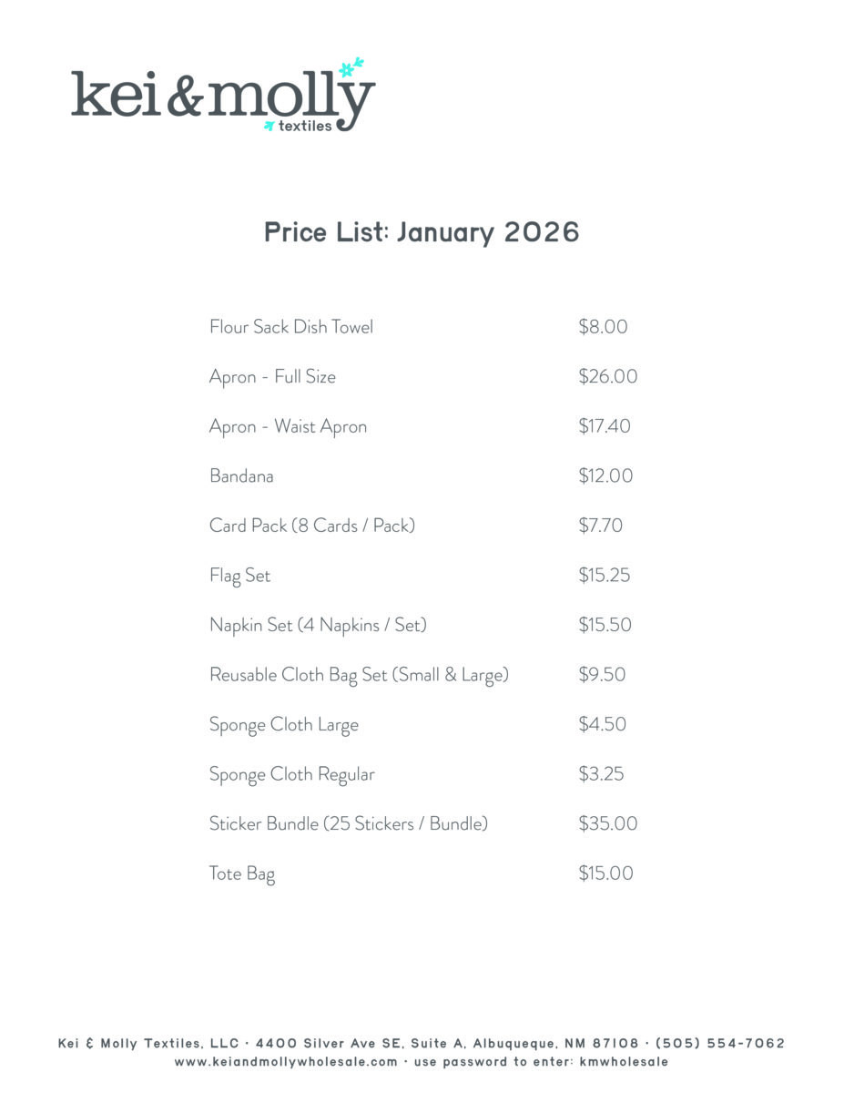The width and height of the screenshot is (844, 1093).
Task: Click the Apron - Waist Apron item
Action: [288, 426]
